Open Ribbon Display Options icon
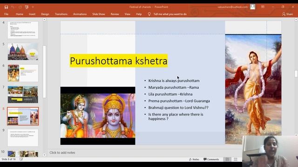 click(263, 7)
